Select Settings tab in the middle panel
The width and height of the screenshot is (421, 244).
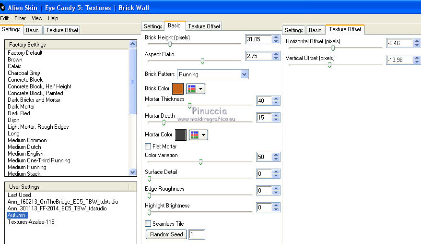click(x=153, y=26)
